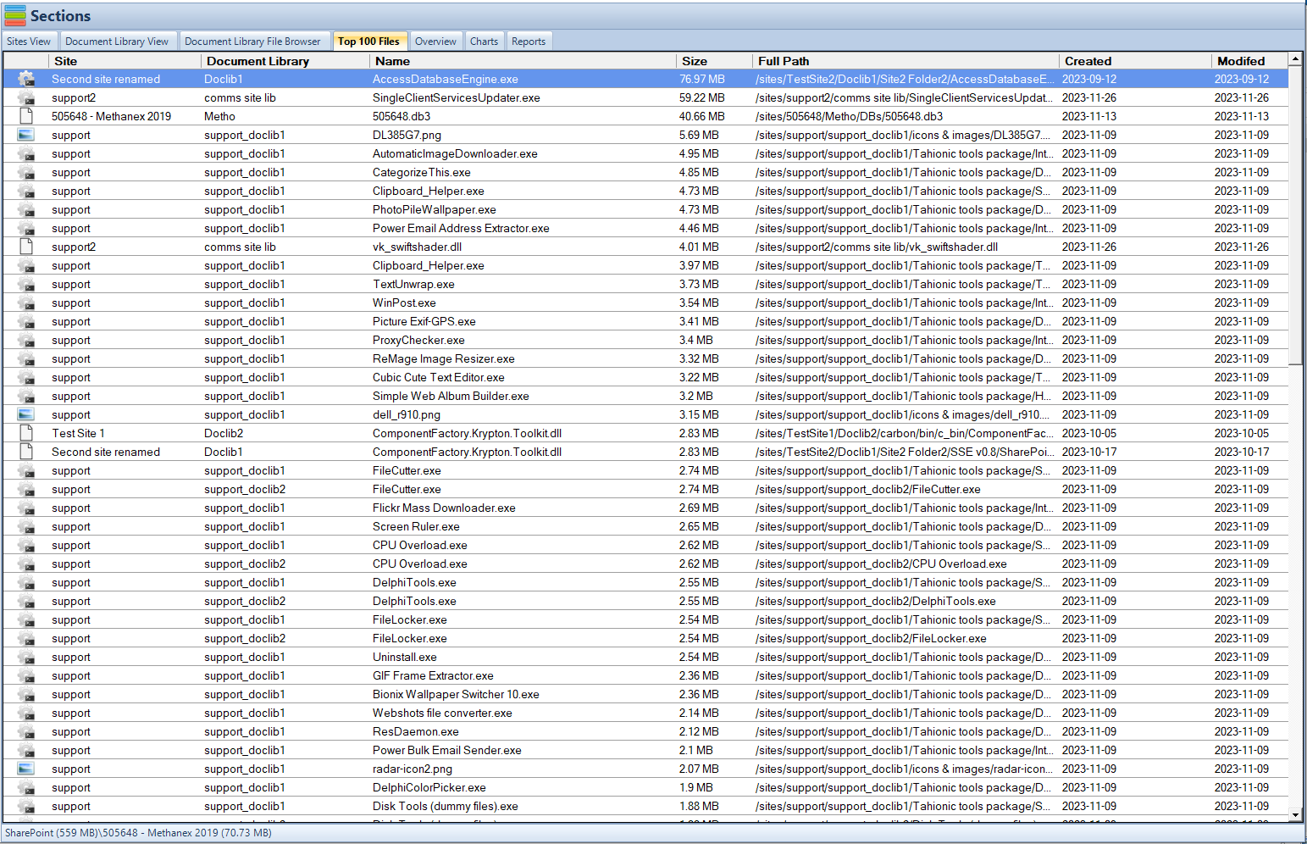Screen dimensions: 1307x844
Task: Switch to the Overview tab
Action: tap(435, 40)
